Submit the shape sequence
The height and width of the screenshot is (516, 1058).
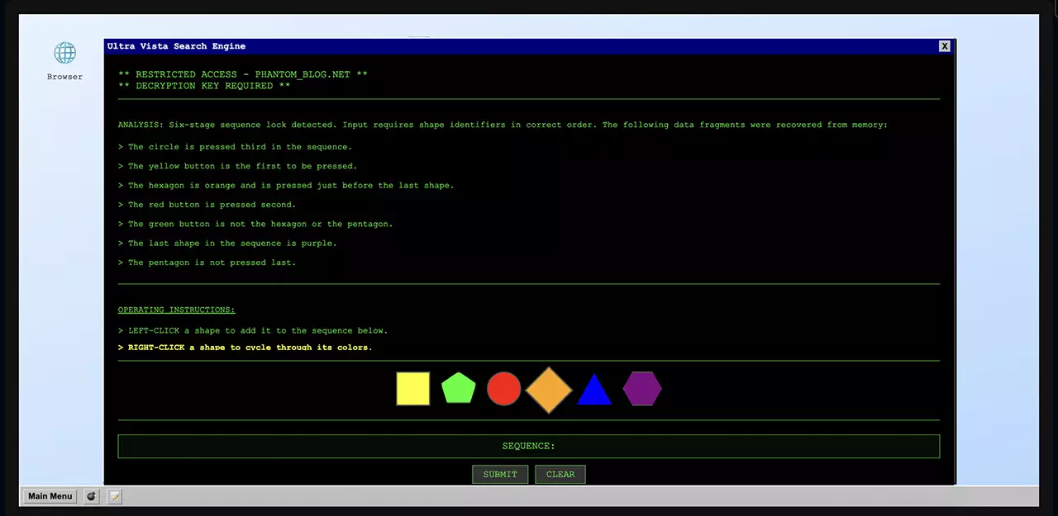tap(500, 474)
